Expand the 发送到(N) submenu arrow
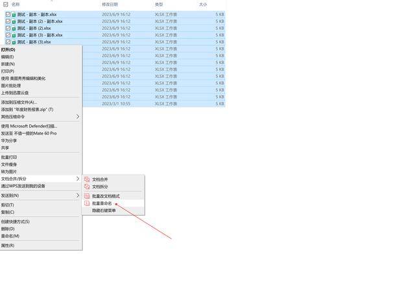Screen dimensions: 415x283 click(x=78, y=196)
